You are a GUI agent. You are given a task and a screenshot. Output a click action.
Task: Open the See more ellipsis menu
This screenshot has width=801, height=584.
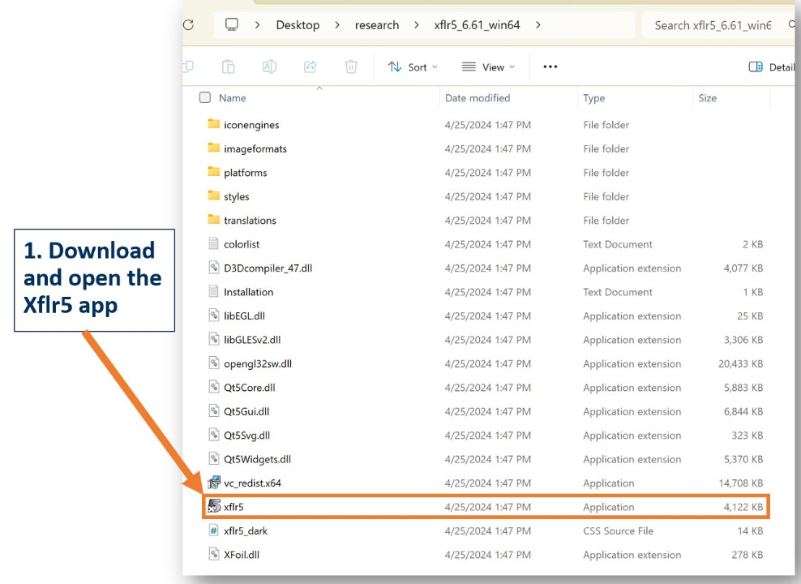pyautogui.click(x=550, y=67)
